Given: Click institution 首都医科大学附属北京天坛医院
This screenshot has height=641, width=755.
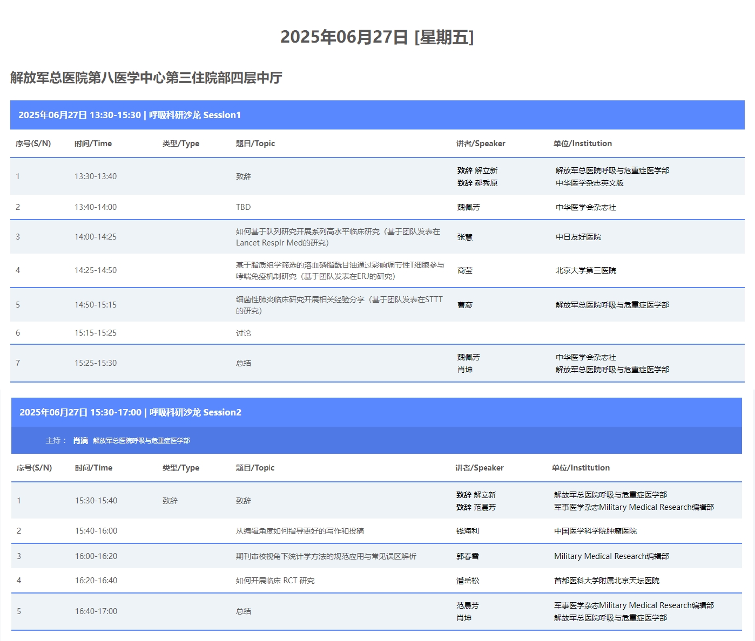Looking at the screenshot, I should tap(606, 581).
